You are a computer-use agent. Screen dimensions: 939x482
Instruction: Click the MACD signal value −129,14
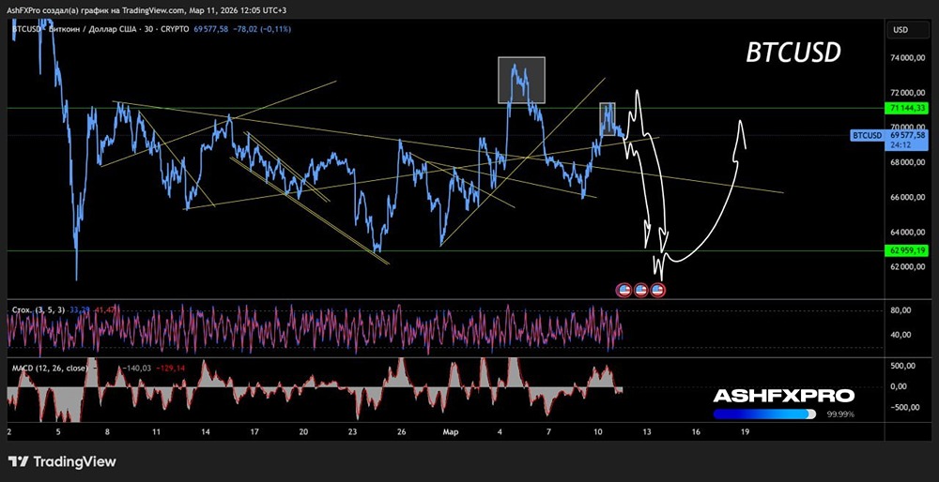point(171,369)
